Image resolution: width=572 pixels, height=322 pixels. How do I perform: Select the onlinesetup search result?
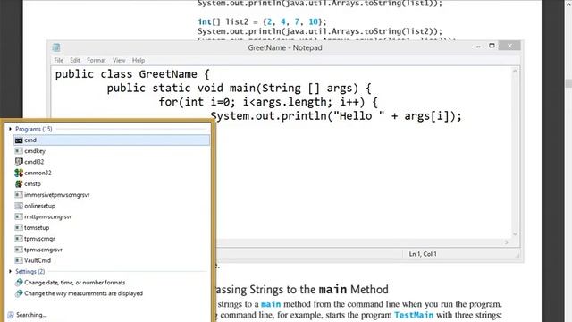click(112, 206)
